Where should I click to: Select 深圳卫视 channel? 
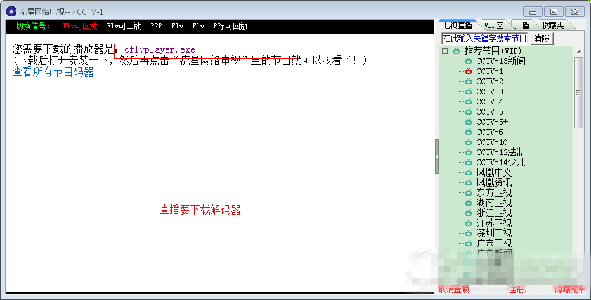tap(494, 234)
